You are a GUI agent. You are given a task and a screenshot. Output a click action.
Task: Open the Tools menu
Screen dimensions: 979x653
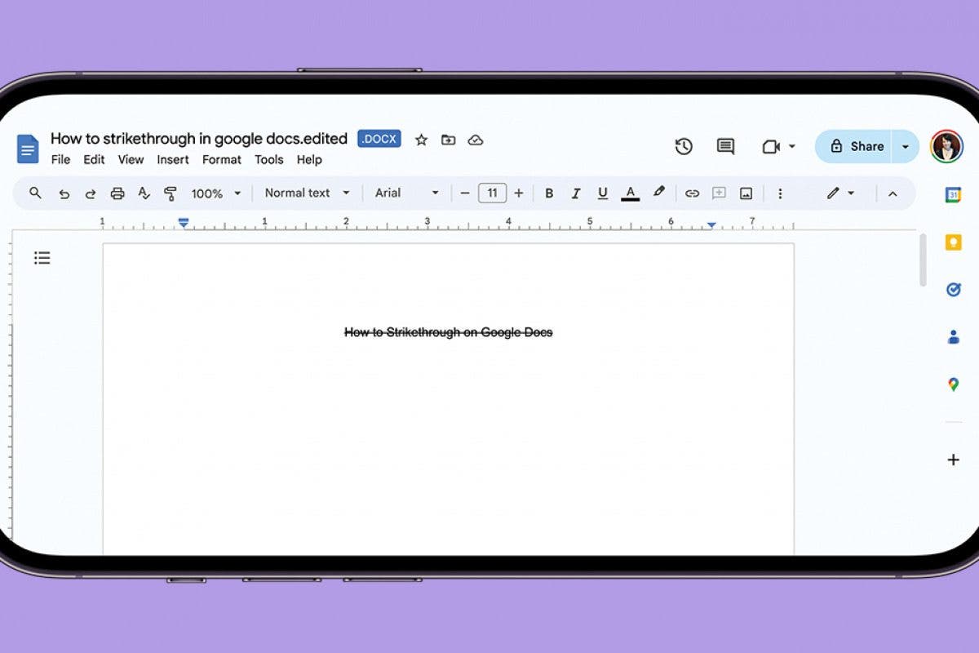(x=269, y=160)
